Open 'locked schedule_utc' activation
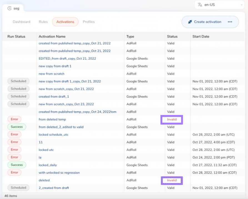The image size is (248, 199). (x=53, y=135)
